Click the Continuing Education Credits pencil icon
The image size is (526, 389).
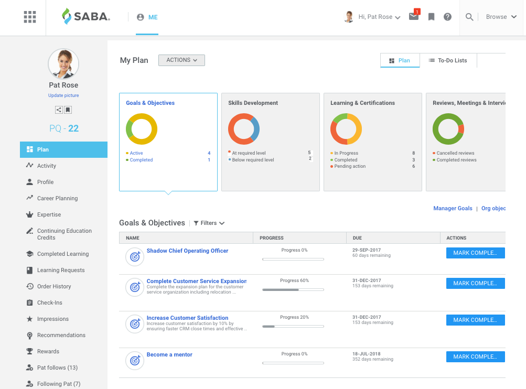pyautogui.click(x=30, y=231)
